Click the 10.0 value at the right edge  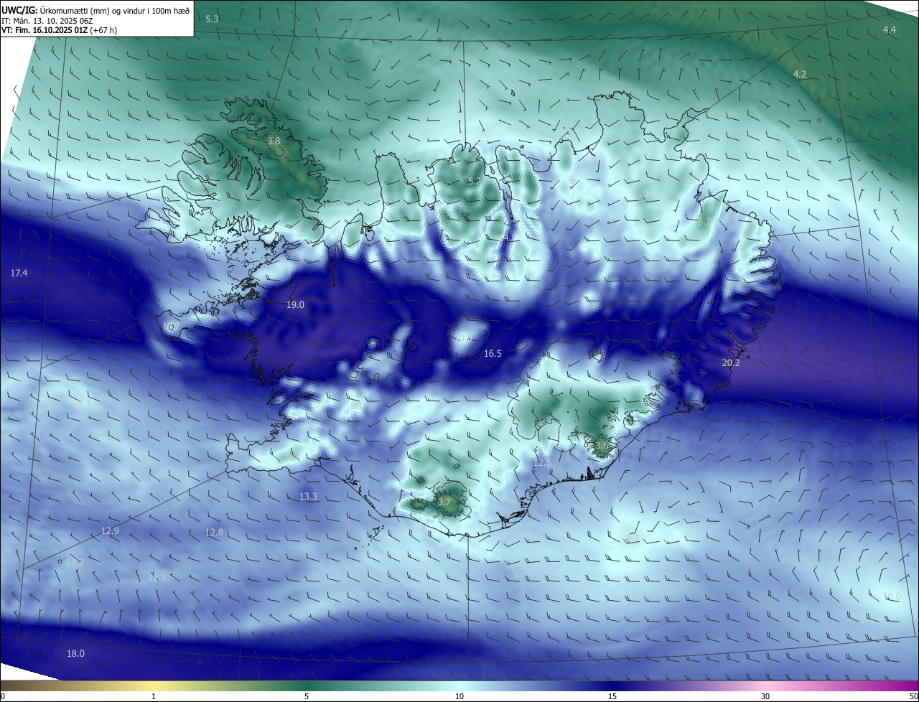click(892, 596)
